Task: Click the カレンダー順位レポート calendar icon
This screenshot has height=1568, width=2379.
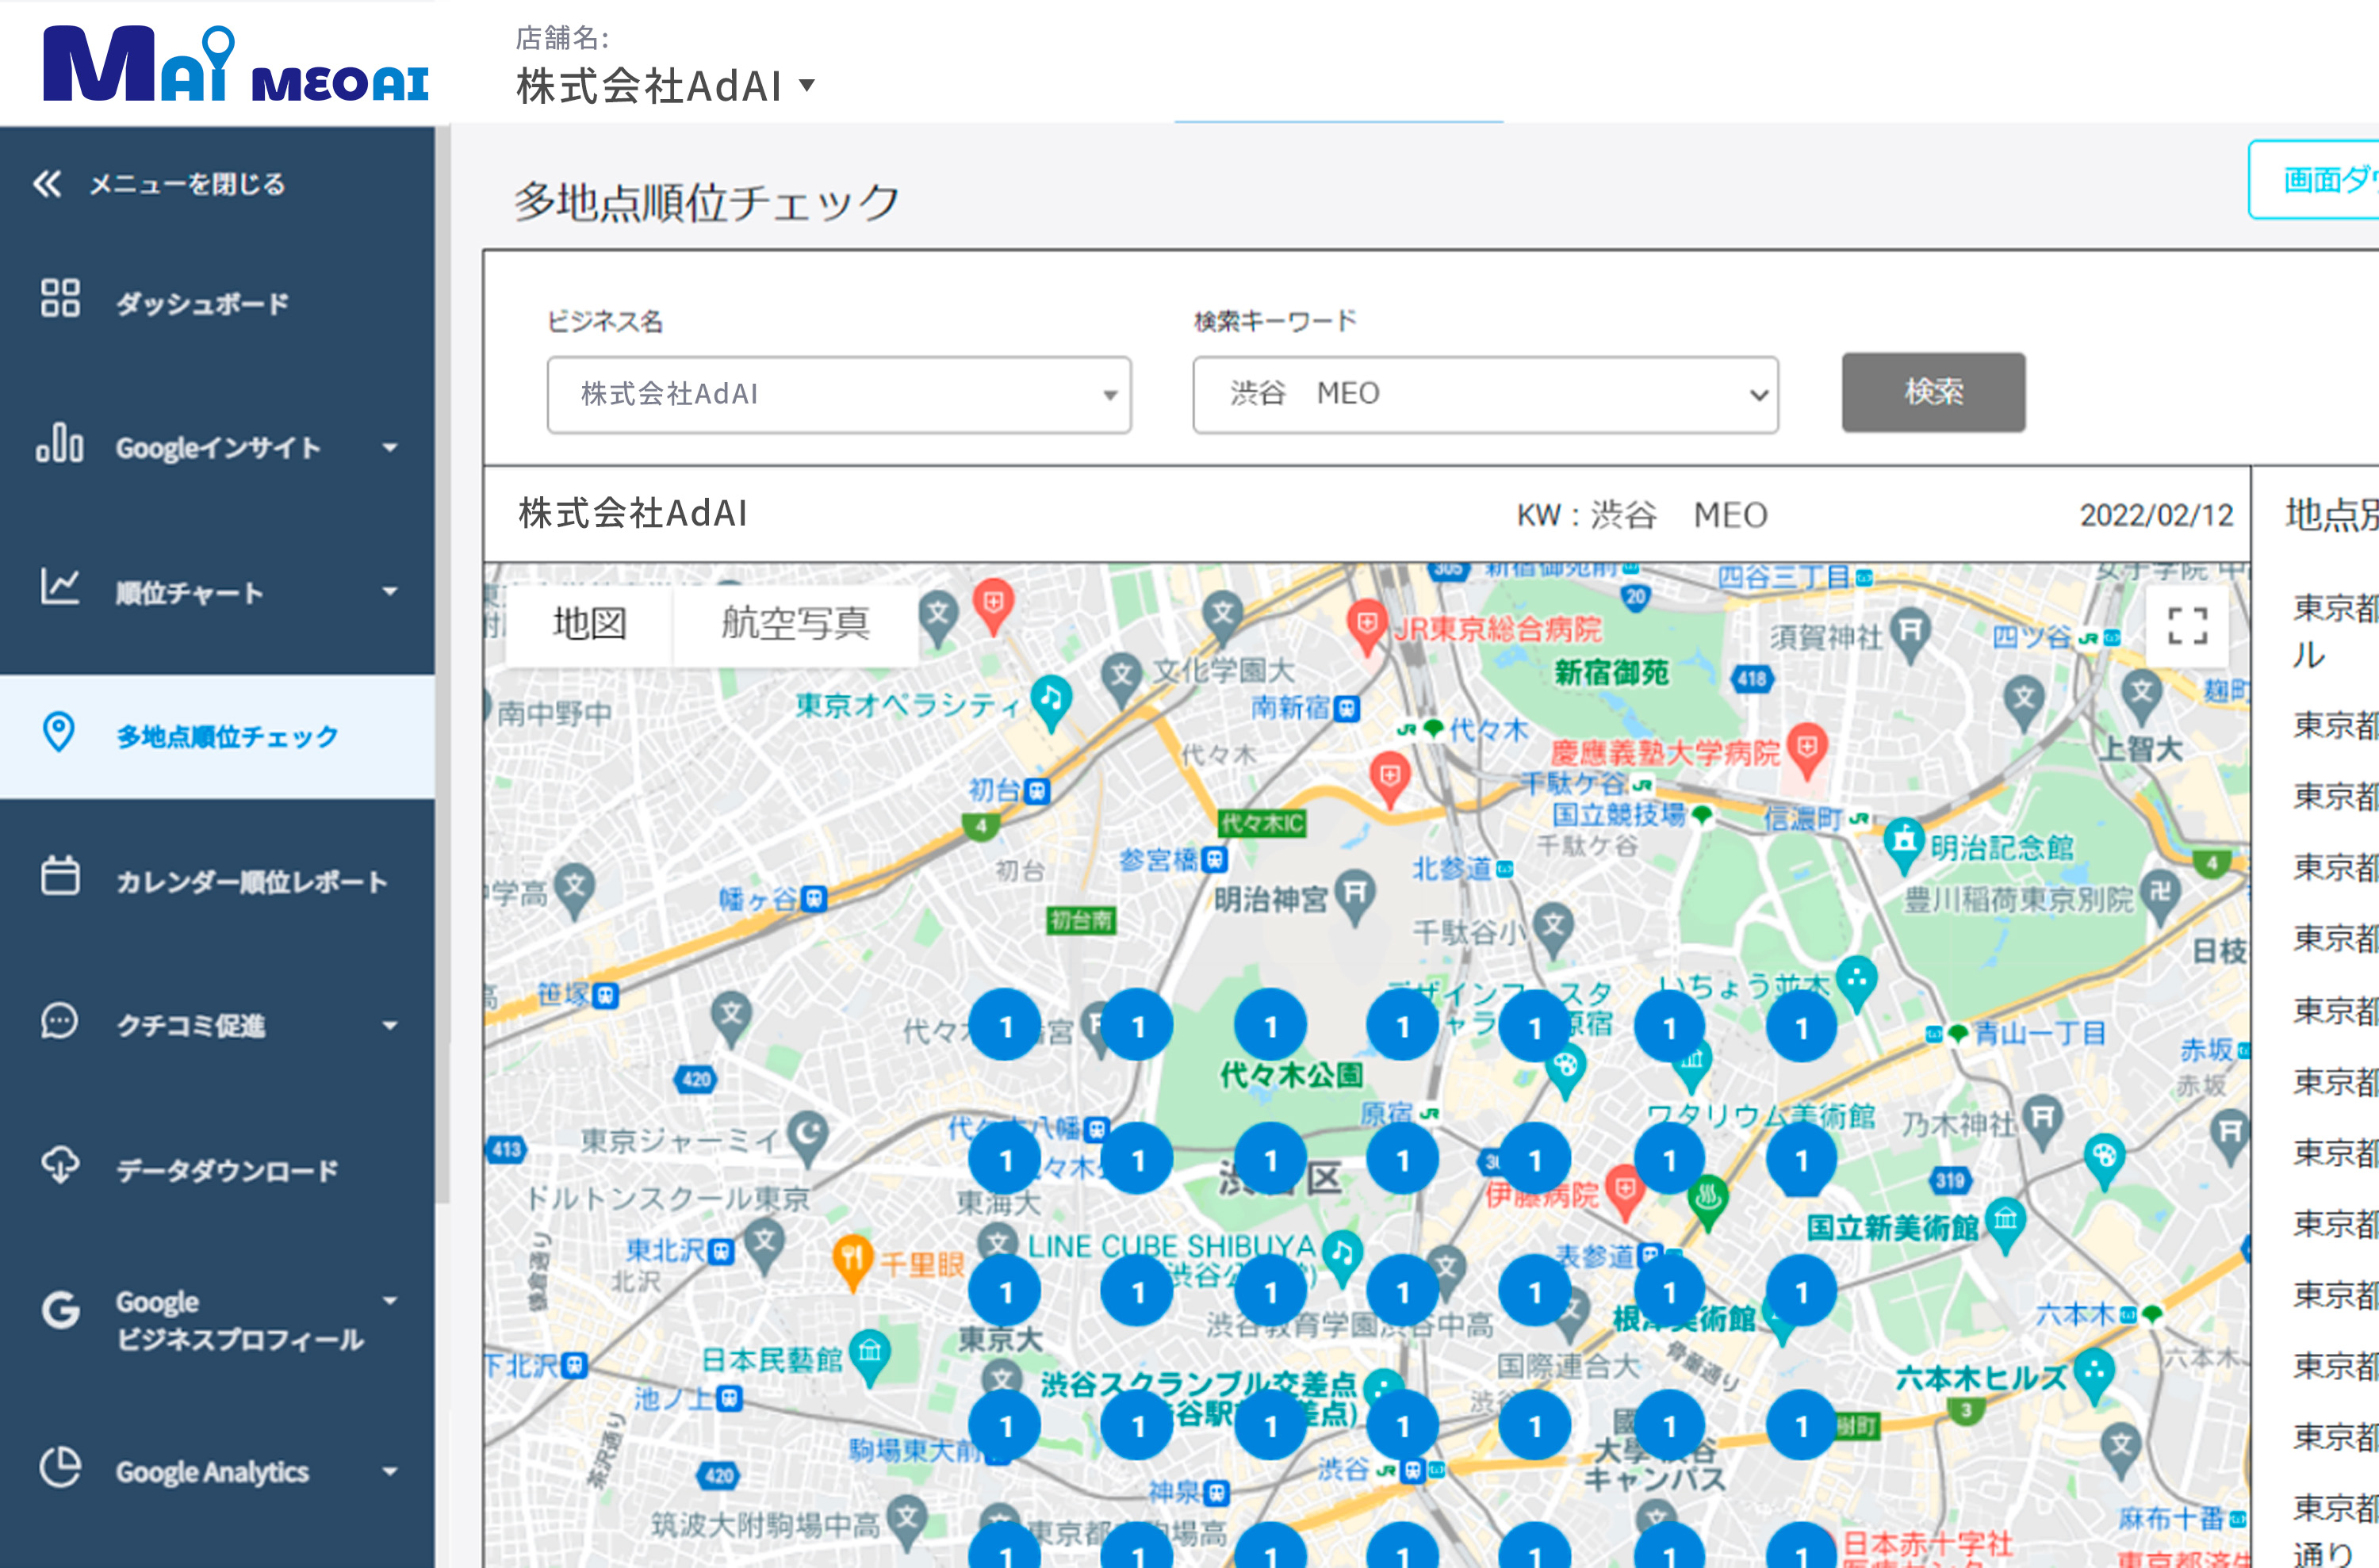Action: pos(60,875)
